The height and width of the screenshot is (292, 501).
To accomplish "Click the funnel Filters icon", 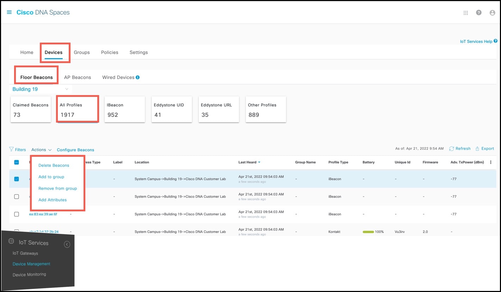I will [x=11, y=149].
